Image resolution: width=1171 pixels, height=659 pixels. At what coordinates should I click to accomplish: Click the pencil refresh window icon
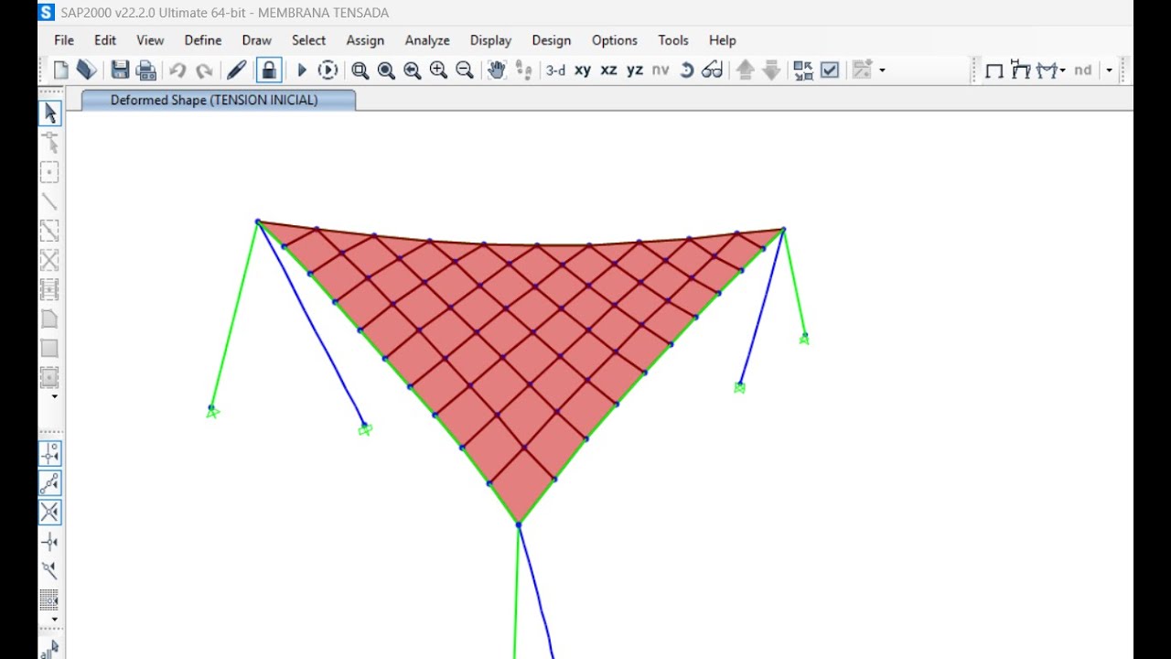point(236,70)
